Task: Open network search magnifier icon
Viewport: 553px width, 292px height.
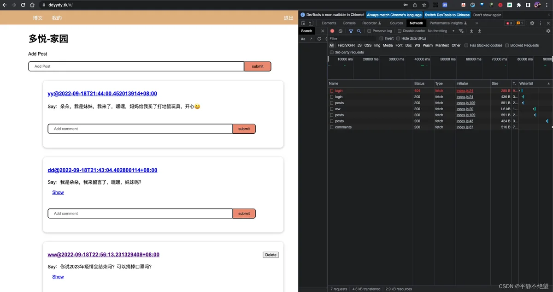Action: click(x=359, y=31)
